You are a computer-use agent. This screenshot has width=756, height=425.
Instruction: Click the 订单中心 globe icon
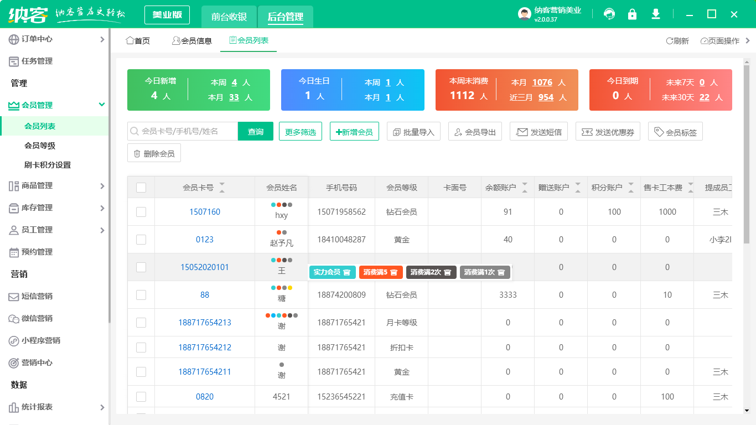point(14,39)
